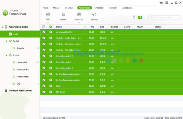Click Connect New Device label
Image resolution: width=183 pixels, height=119 pixels.
pos(20,91)
